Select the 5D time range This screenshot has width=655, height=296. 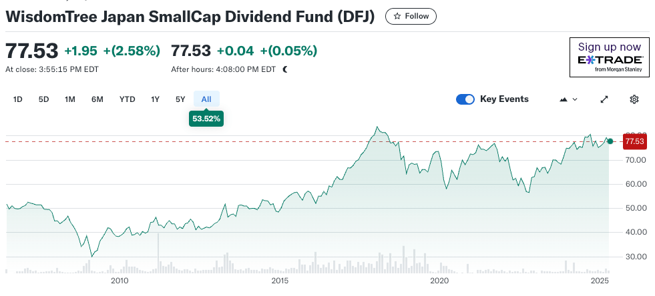43,99
